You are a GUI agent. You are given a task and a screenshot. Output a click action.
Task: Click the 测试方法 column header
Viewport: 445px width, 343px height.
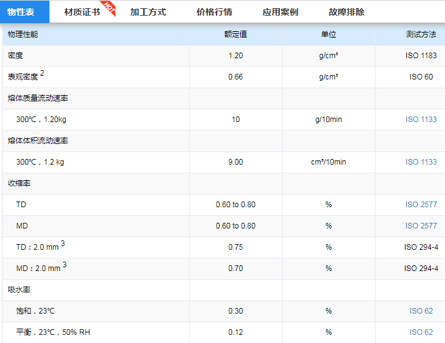421,34
